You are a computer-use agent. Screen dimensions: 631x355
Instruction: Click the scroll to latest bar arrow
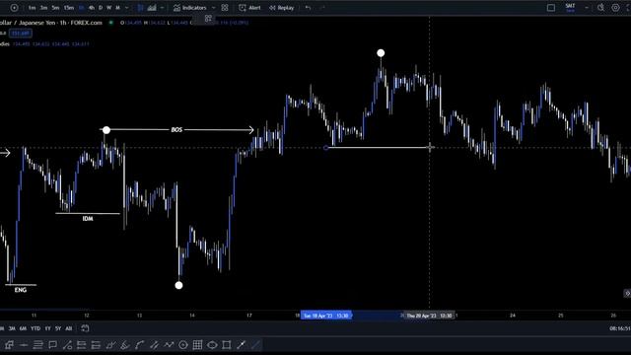coord(627,294)
